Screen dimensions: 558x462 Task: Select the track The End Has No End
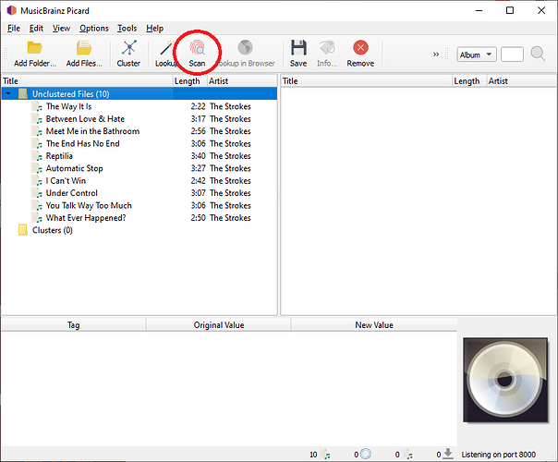coord(83,144)
